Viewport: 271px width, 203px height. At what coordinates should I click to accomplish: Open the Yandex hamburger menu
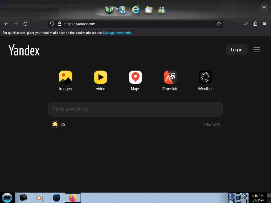pyautogui.click(x=257, y=50)
